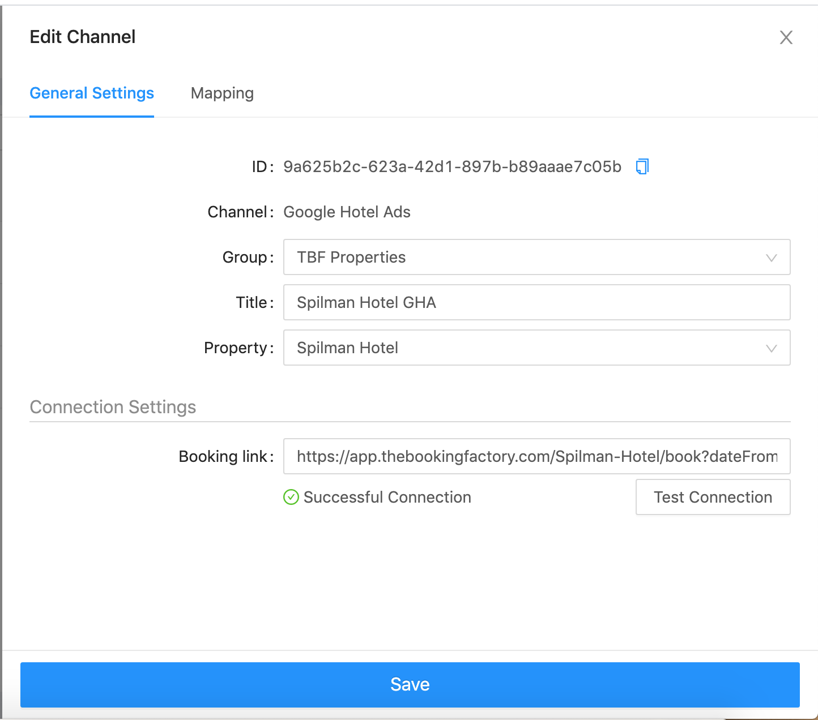818x720 pixels.
Task: Click the green Successful Connection checkmark icon
Action: 291,497
